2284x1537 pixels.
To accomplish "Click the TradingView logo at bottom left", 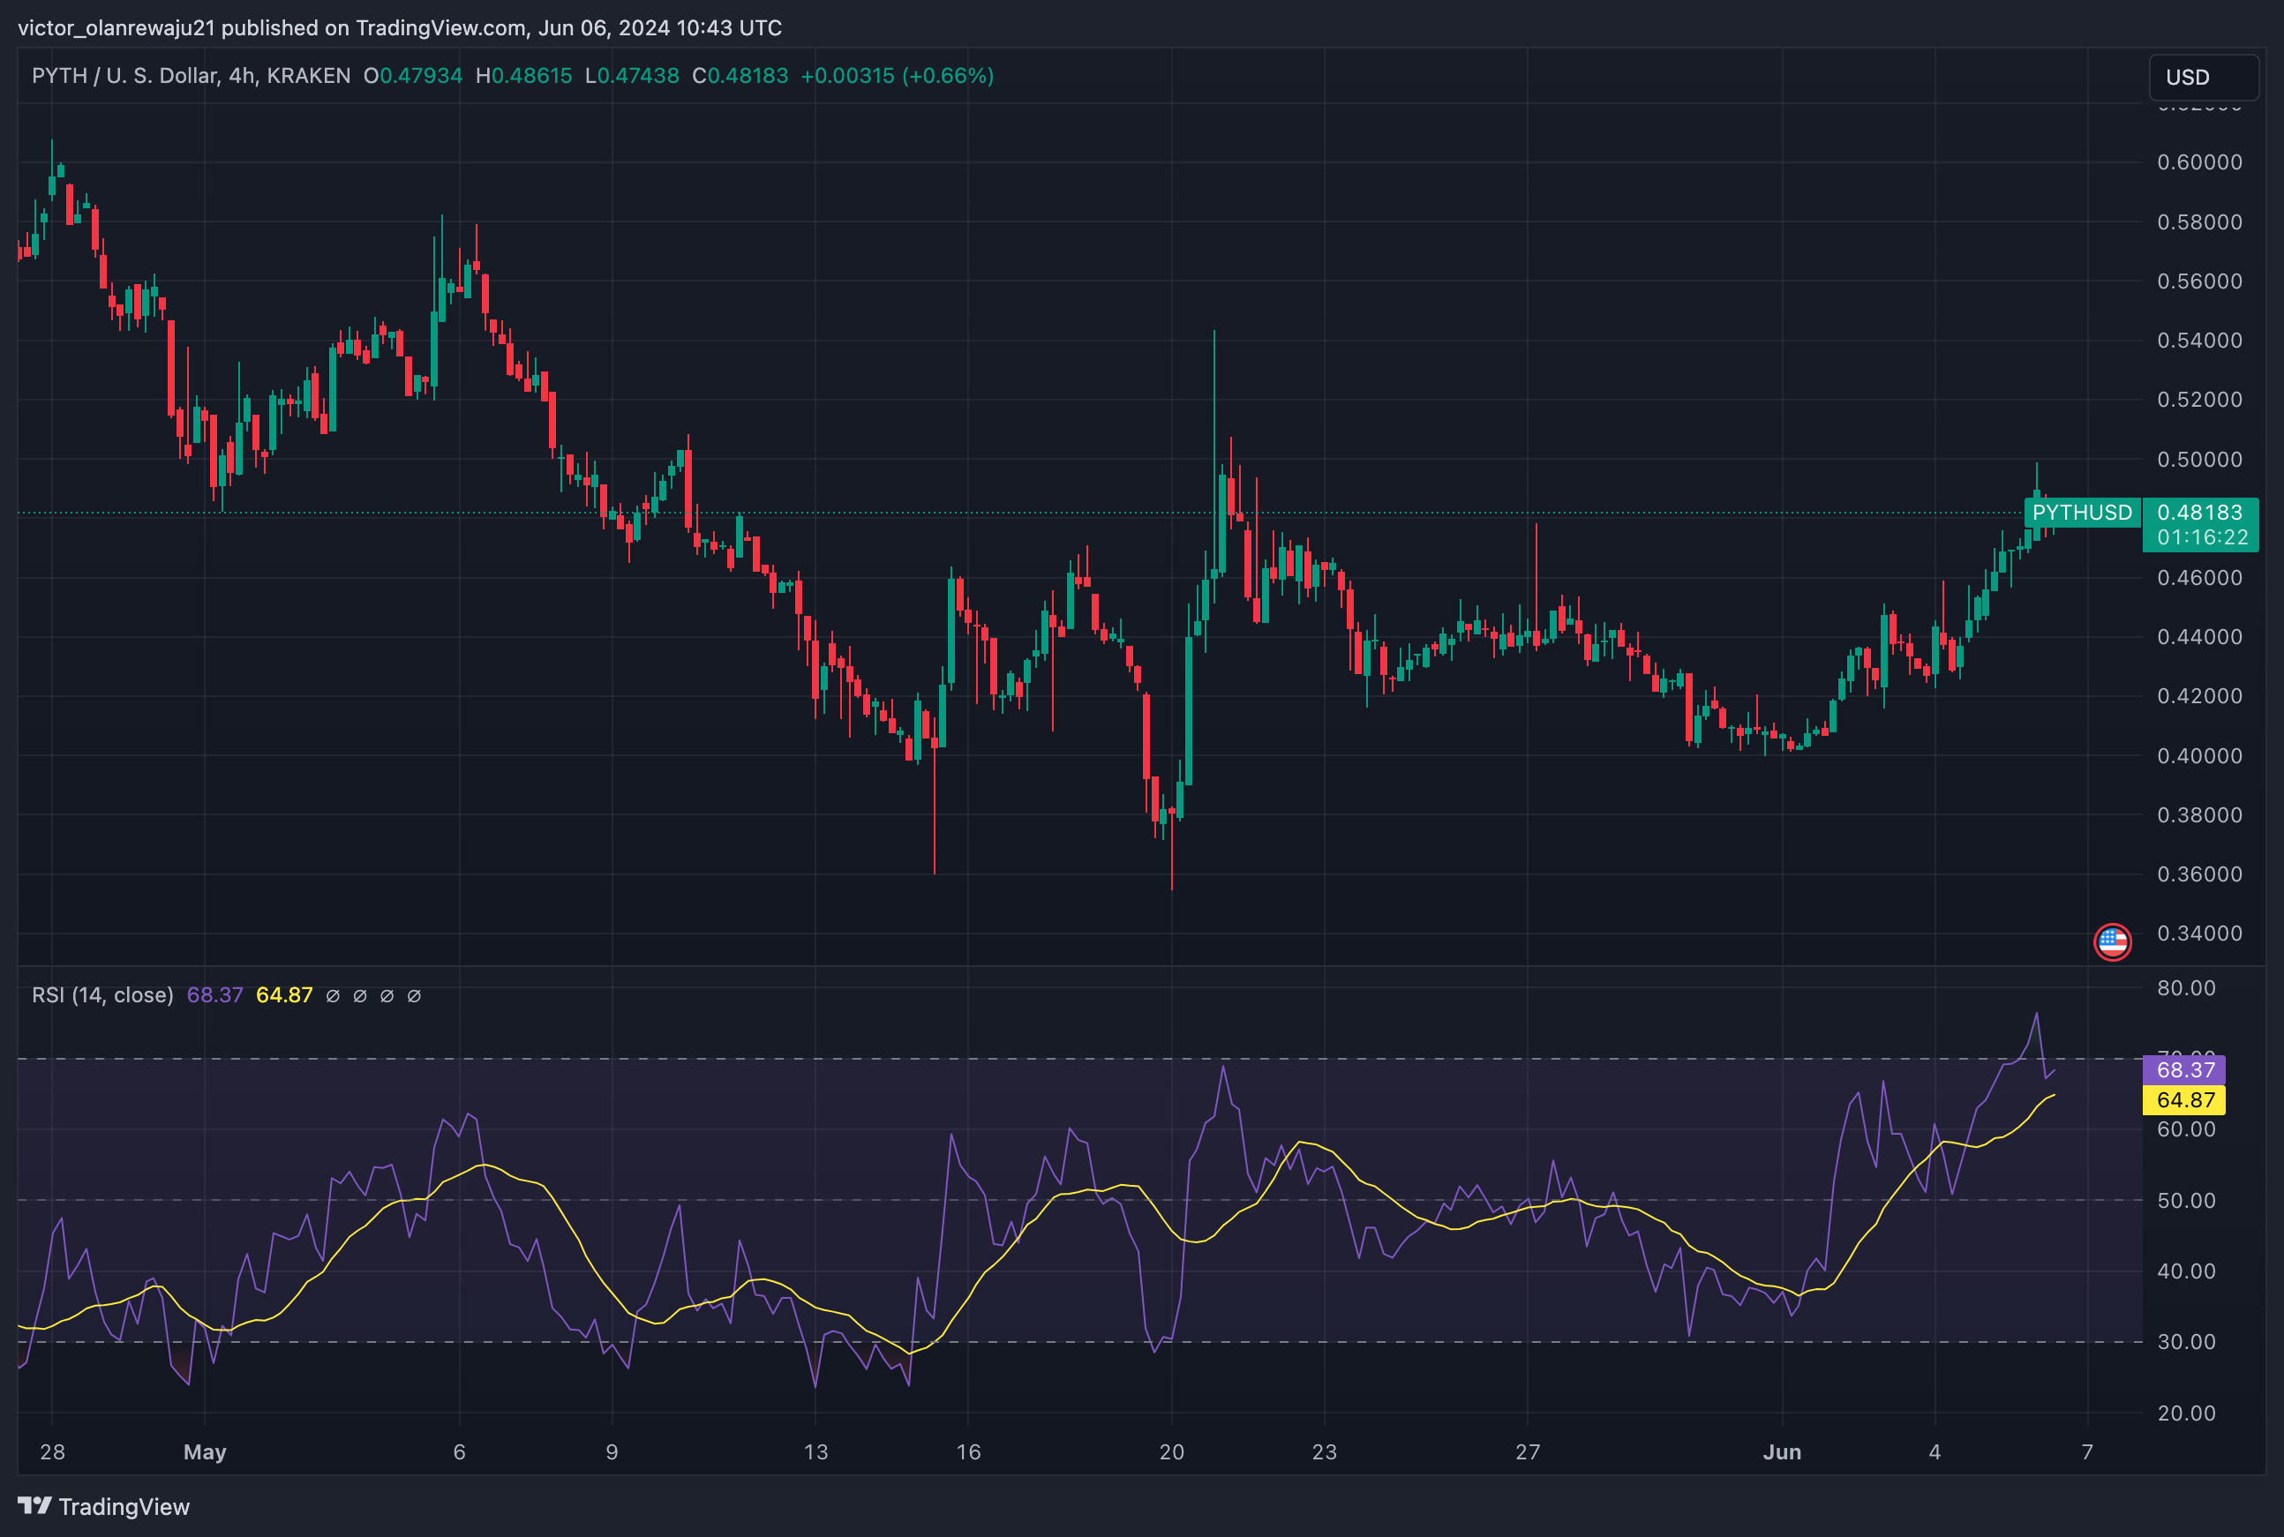I will [x=104, y=1505].
